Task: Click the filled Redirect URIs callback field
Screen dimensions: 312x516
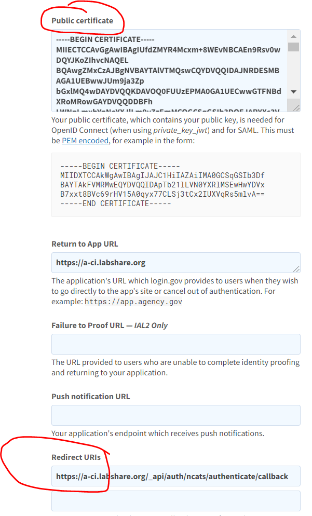Action: [175, 476]
